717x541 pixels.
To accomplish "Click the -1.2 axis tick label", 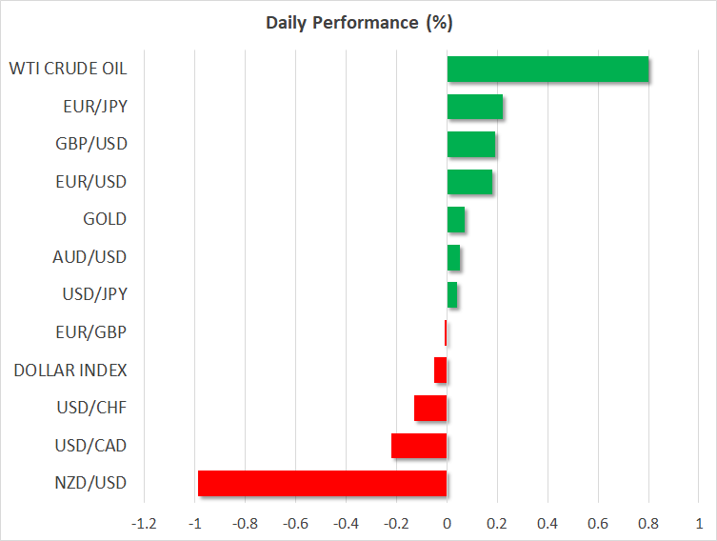I will tap(144, 524).
